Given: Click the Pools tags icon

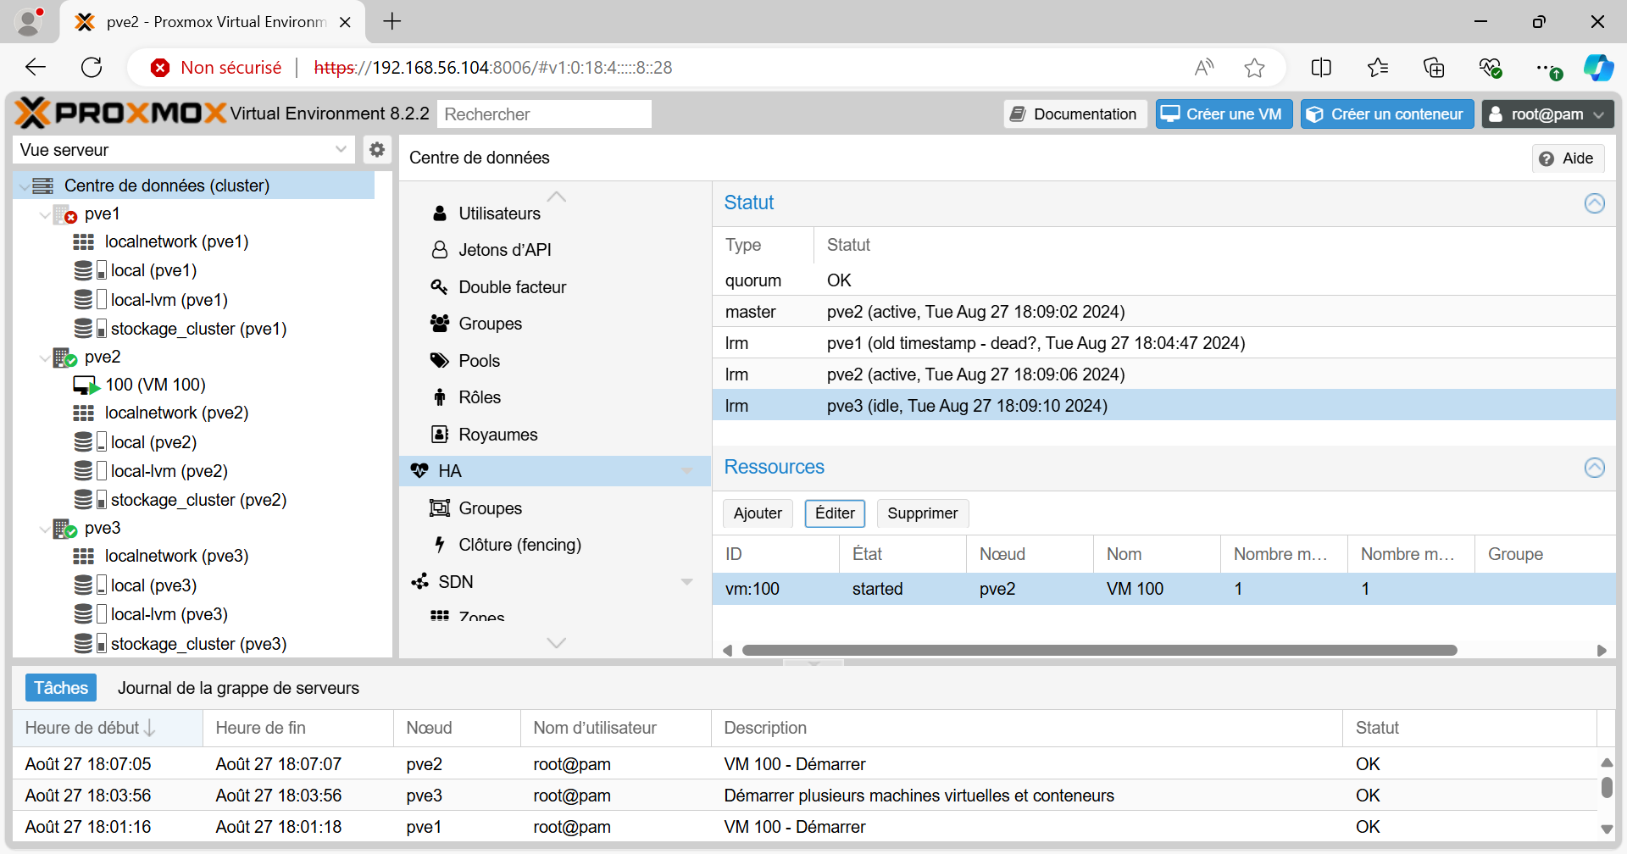Looking at the screenshot, I should [x=440, y=361].
